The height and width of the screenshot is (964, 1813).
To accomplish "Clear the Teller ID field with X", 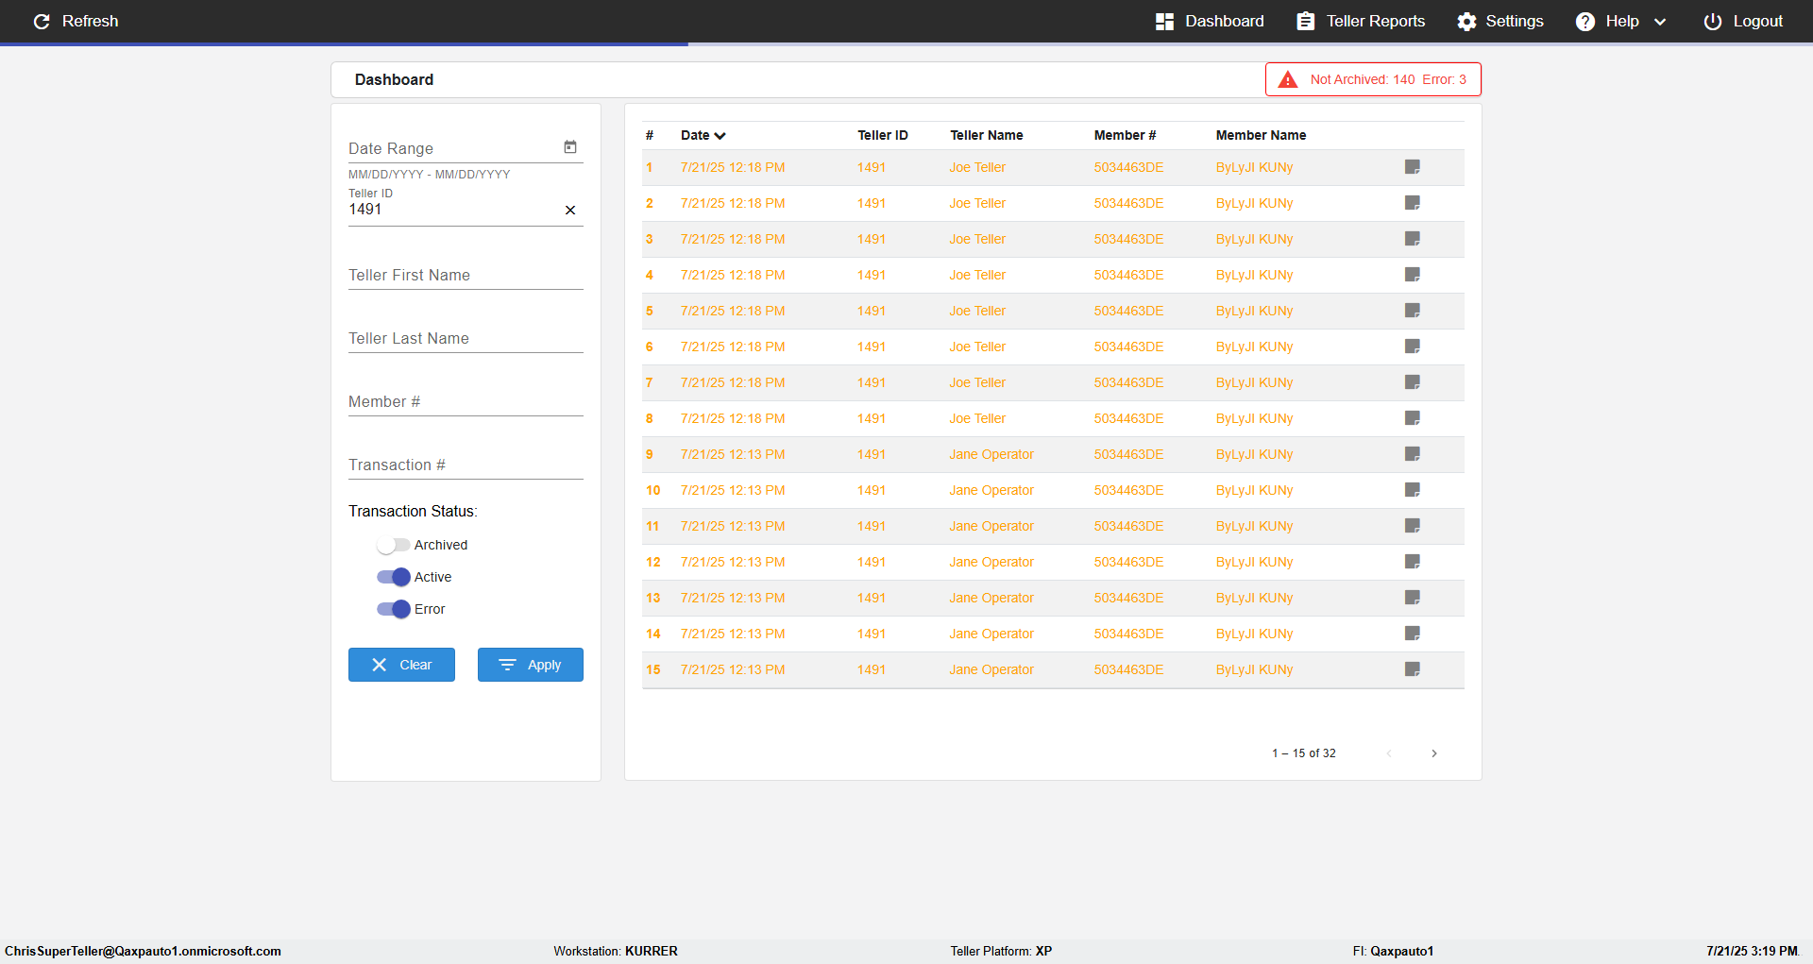I will (570, 210).
